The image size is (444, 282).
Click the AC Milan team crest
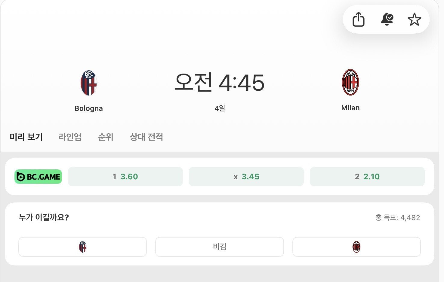tap(350, 82)
